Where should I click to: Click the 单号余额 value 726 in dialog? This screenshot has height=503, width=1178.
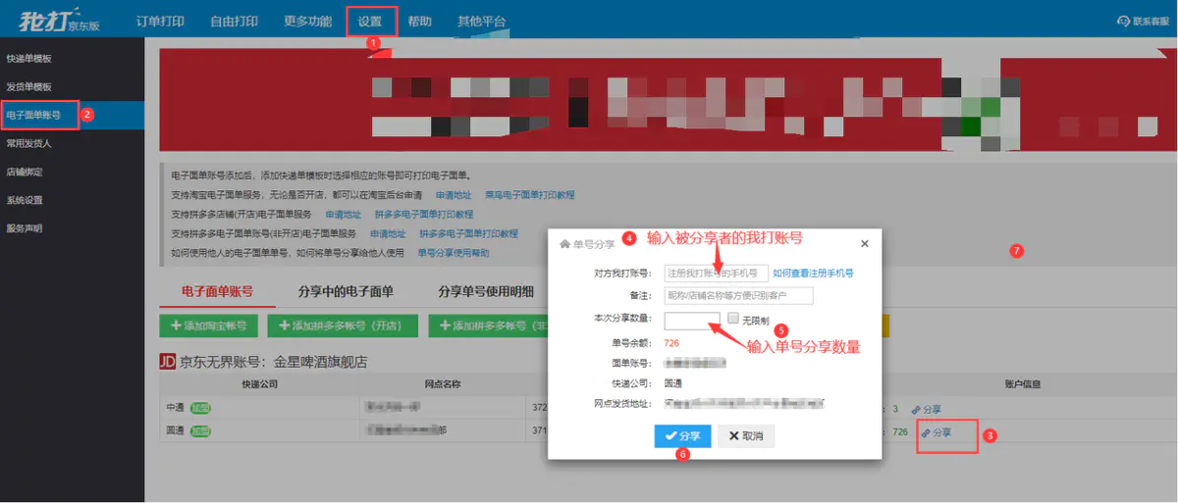pyautogui.click(x=671, y=343)
